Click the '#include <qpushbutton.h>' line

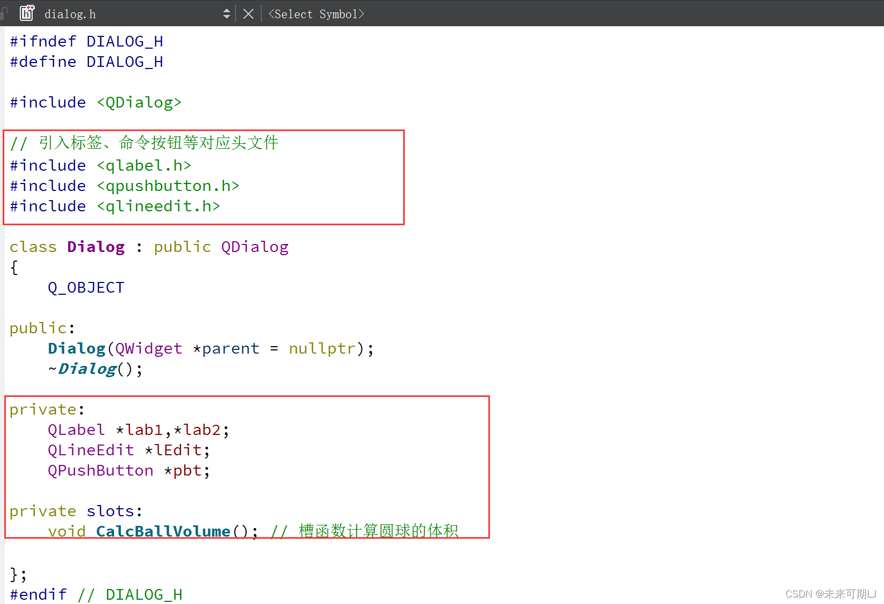(125, 186)
